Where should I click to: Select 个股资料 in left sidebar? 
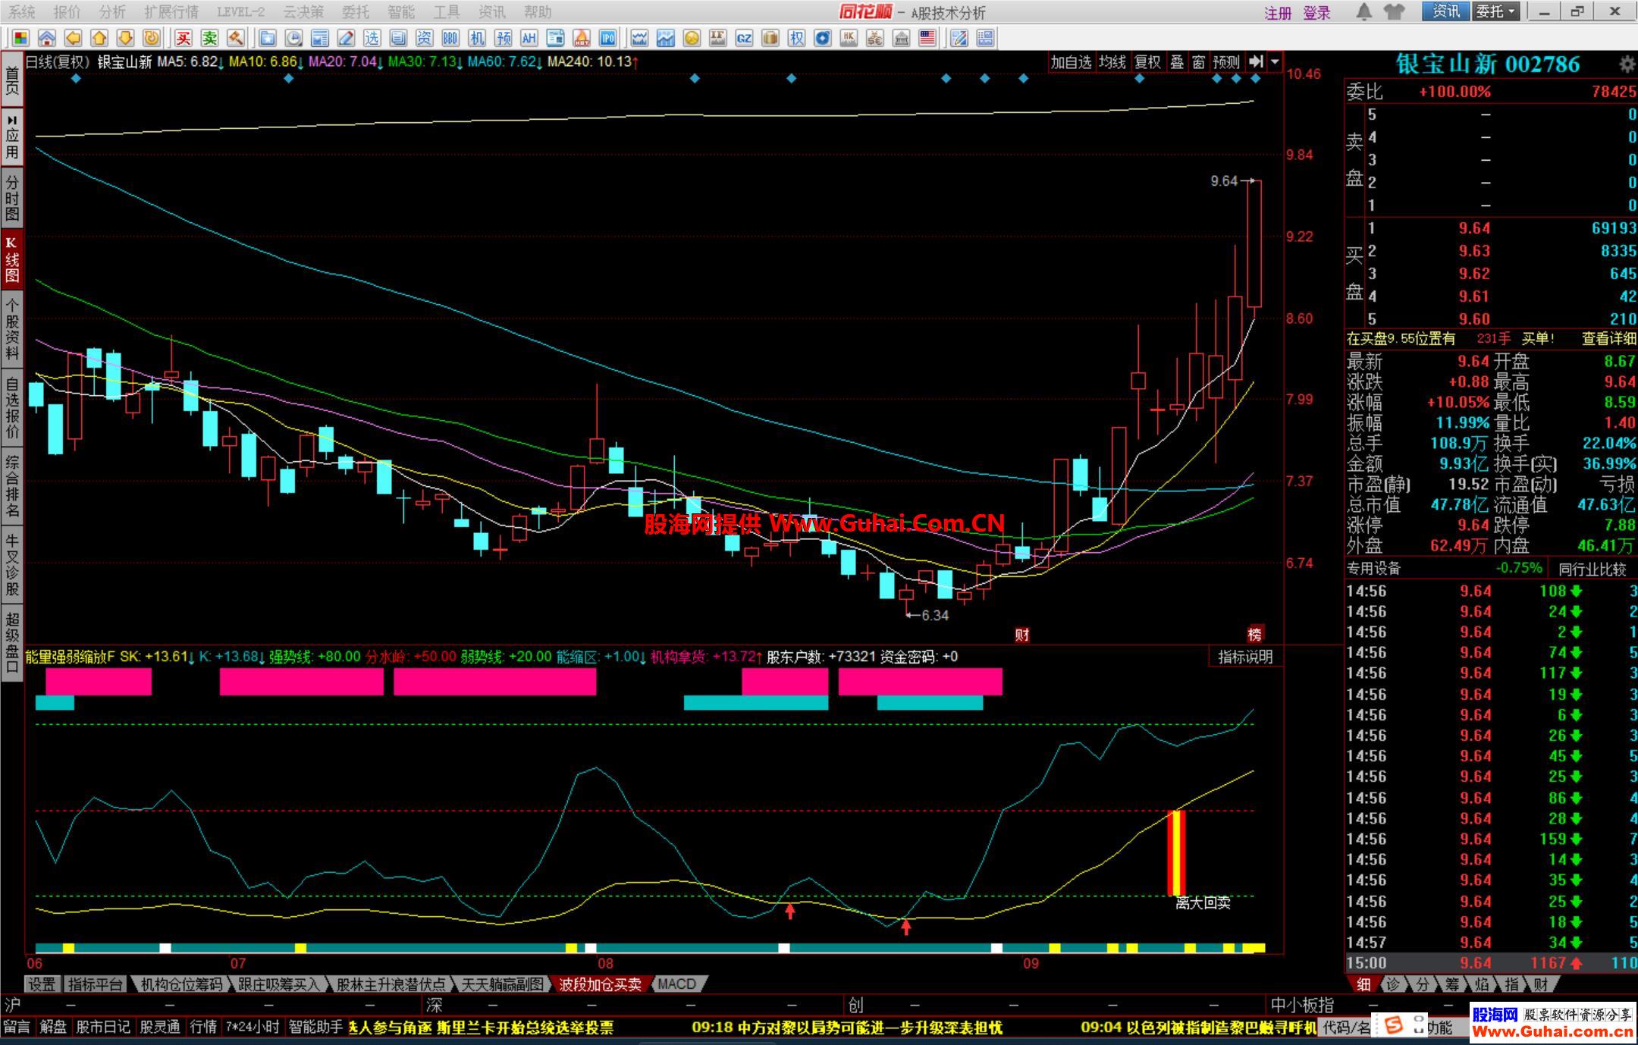click(12, 329)
